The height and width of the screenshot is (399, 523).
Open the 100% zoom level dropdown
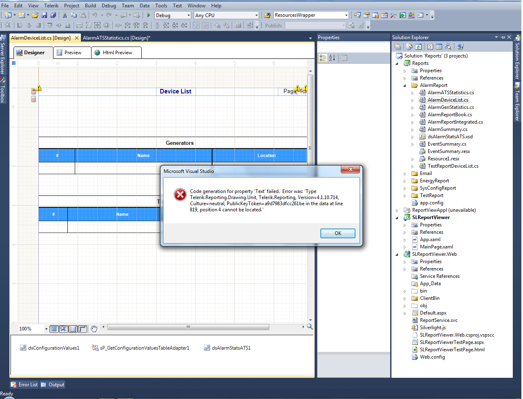coord(46,329)
